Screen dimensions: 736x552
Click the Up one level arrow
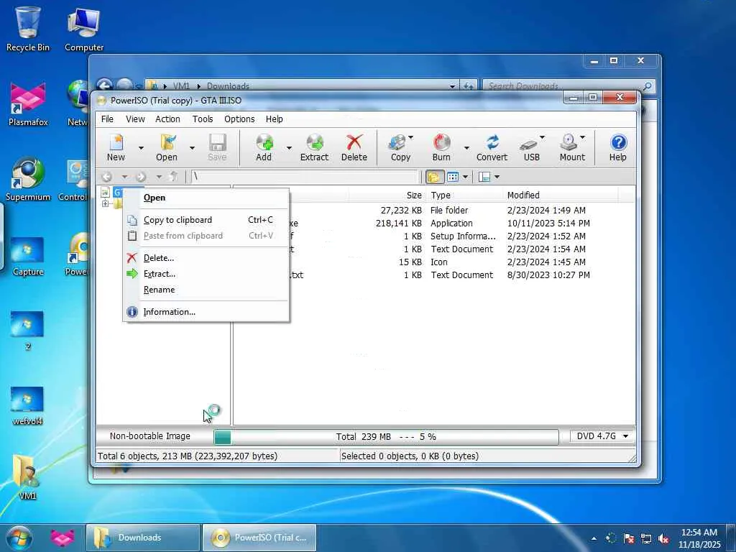coord(174,177)
